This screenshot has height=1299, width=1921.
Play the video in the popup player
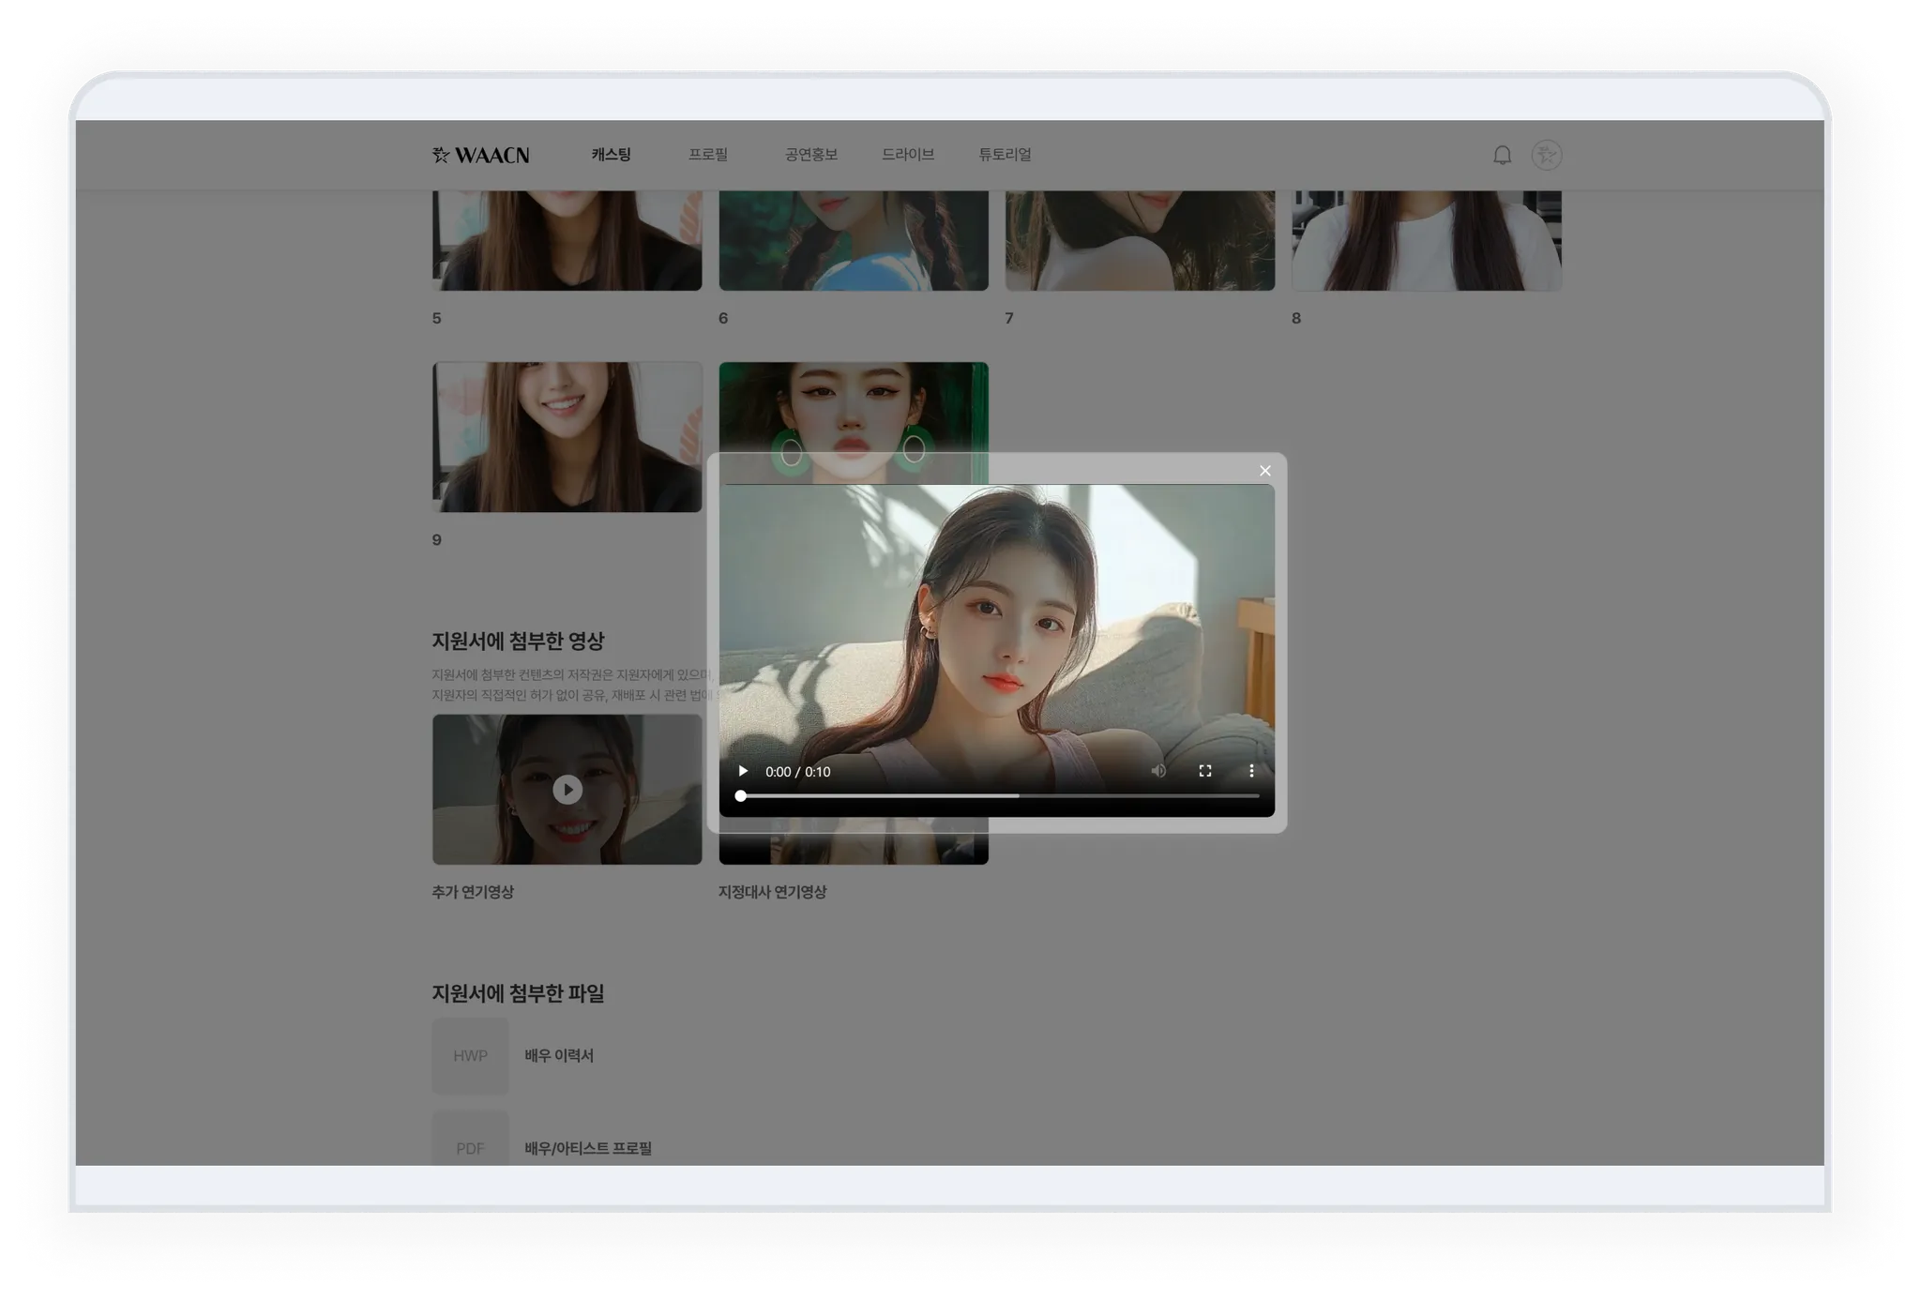click(743, 771)
